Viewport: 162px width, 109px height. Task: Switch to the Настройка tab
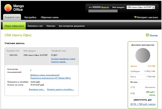[x=30, y=18]
